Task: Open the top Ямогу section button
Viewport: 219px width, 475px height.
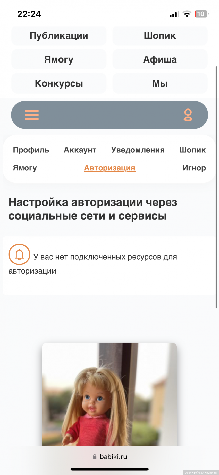Action: coord(59,59)
